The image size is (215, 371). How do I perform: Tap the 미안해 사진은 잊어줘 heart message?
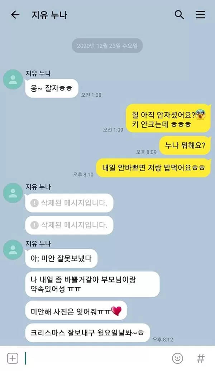pyautogui.click(x=76, y=311)
